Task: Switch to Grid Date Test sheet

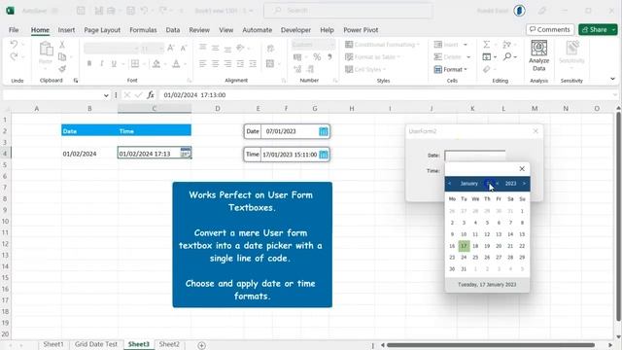Action: 96,344
